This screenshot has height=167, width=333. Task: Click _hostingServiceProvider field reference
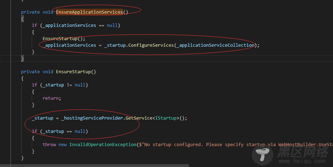[x=92, y=118]
